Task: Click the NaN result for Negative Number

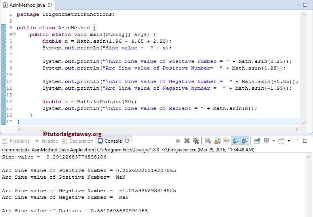Action: [124, 198]
